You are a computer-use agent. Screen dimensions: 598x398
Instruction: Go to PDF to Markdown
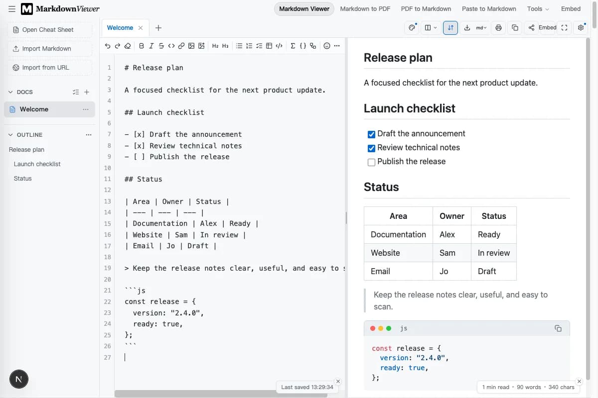point(426,9)
